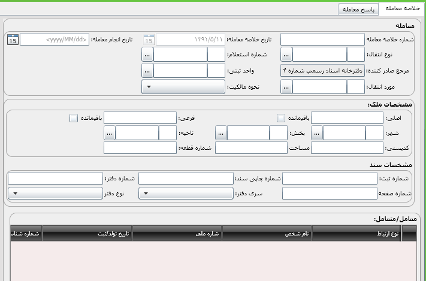Click the واحد ثبتی name field

click(180, 71)
